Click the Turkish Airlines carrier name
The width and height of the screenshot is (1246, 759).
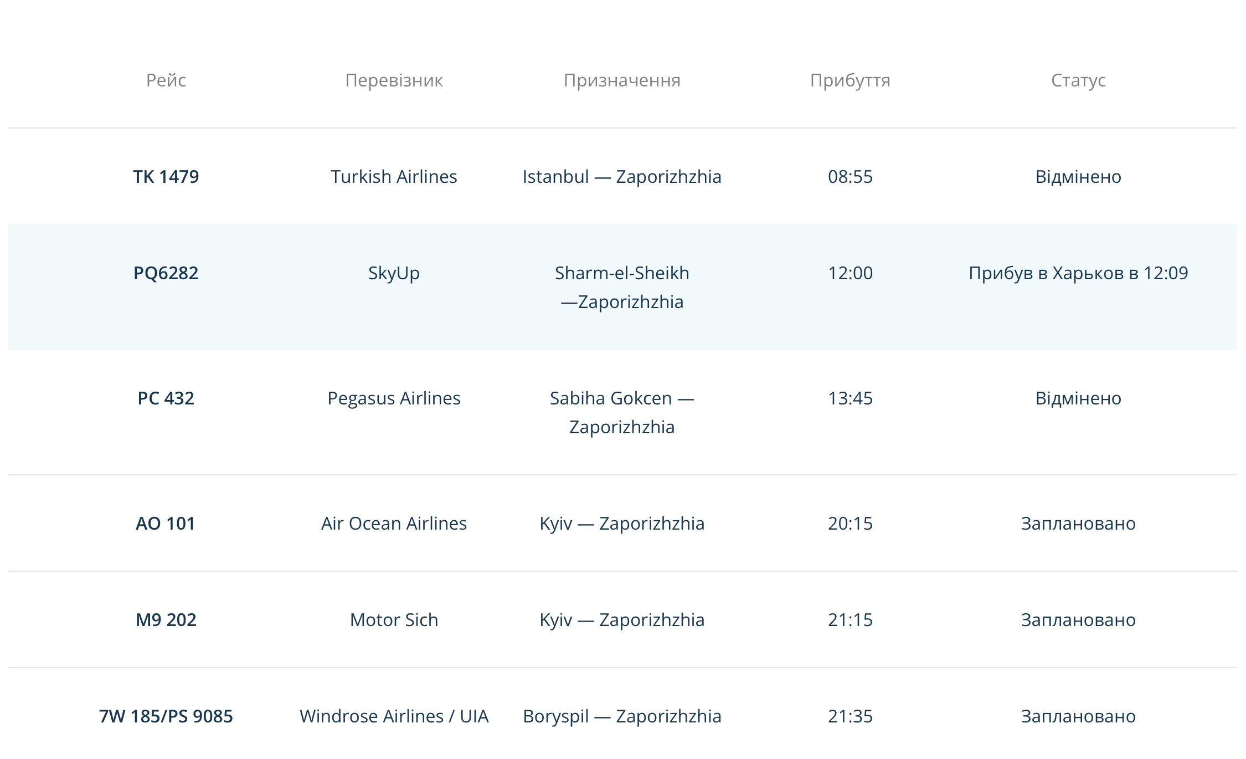(394, 177)
